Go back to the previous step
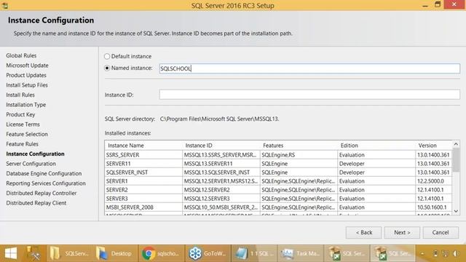 click(363, 232)
